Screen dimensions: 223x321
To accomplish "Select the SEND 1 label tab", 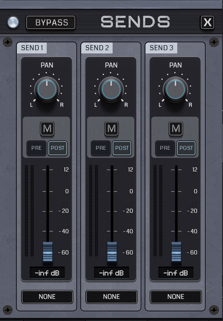I will (x=32, y=48).
